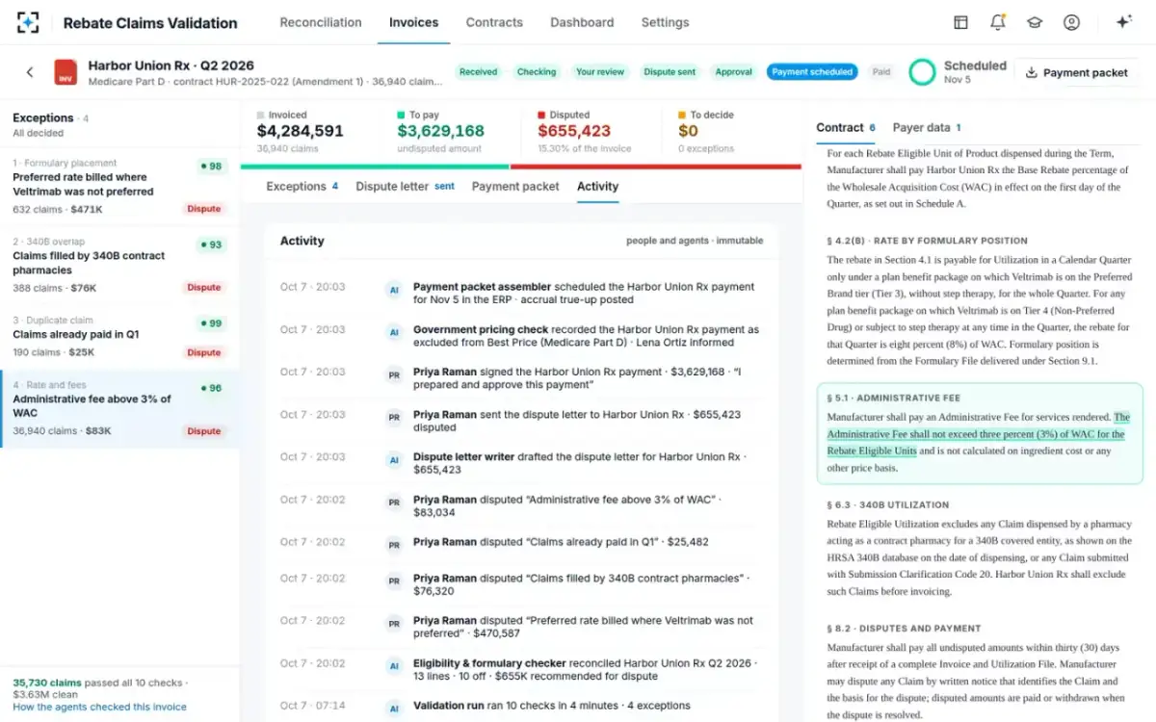Click the highlighted Administrative Fee clause text
The width and height of the screenshot is (1156, 722).
coord(978,434)
